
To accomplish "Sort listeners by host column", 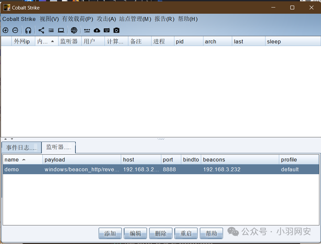I will (x=141, y=160).
